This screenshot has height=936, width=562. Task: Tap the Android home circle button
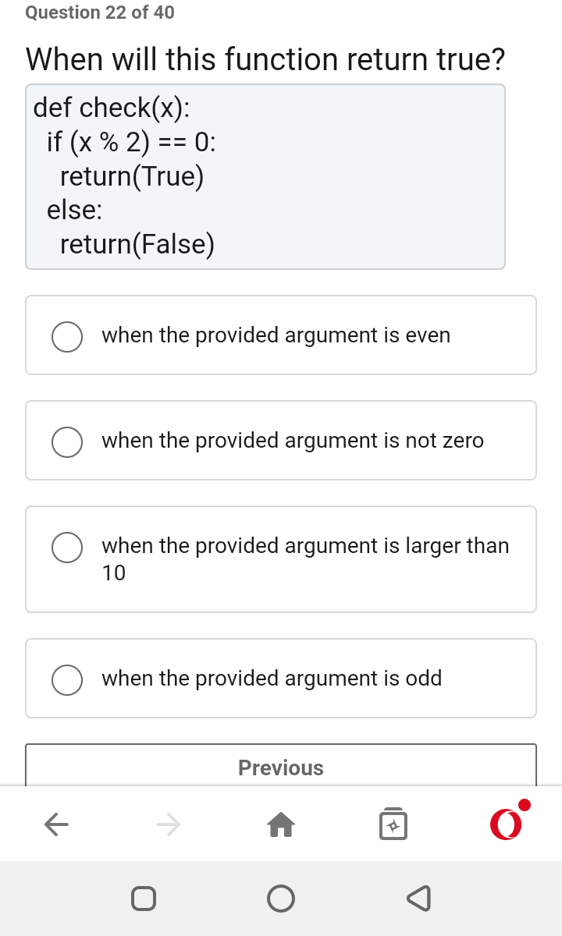pyautogui.click(x=281, y=898)
